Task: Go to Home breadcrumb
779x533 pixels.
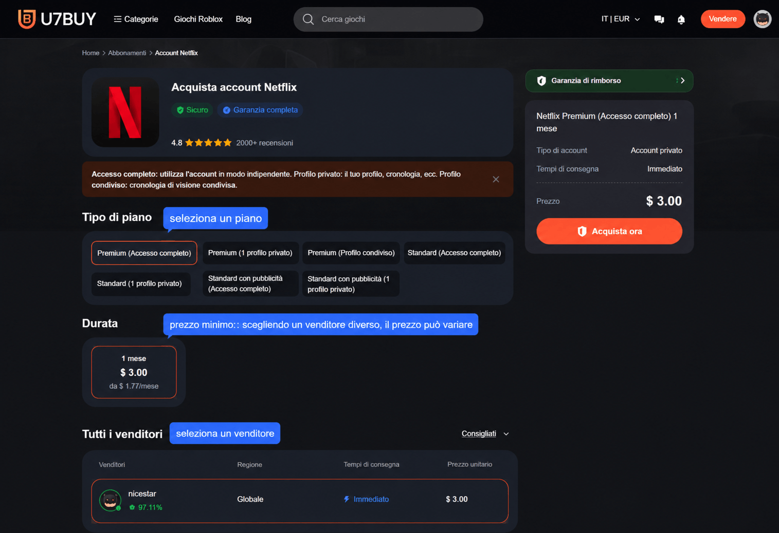Action: 90,53
